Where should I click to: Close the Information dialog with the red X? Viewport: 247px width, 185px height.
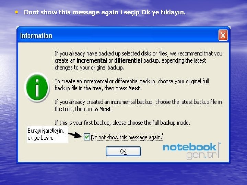point(223,35)
